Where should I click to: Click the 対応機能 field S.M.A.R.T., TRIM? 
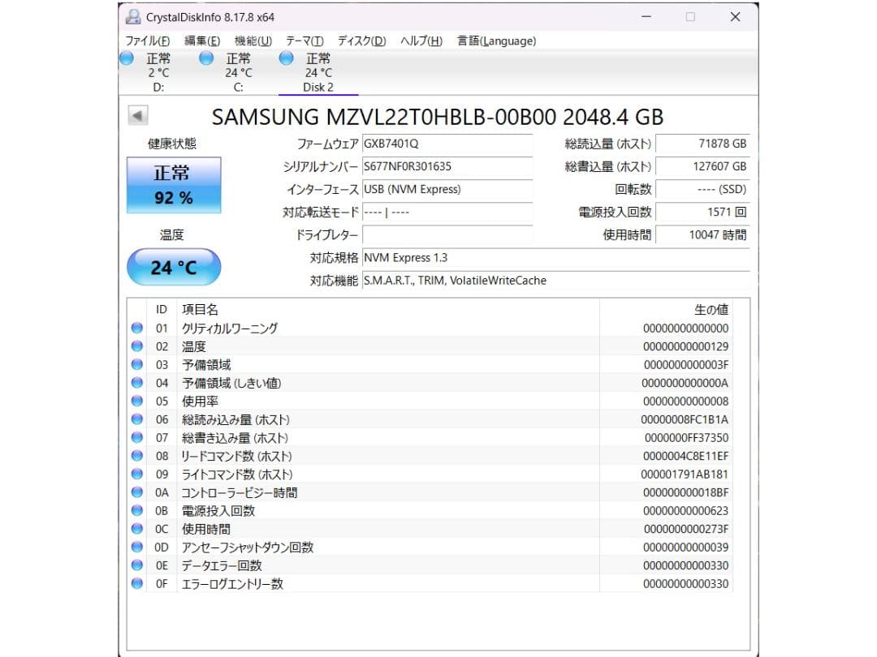click(555, 281)
